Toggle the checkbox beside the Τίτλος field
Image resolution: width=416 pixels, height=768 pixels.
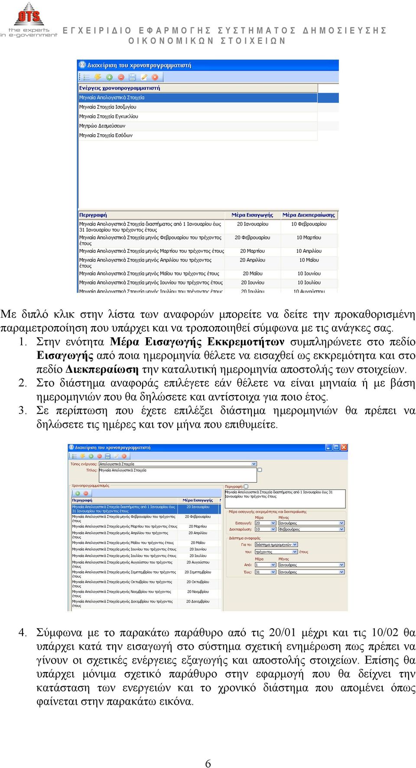pos(260,470)
